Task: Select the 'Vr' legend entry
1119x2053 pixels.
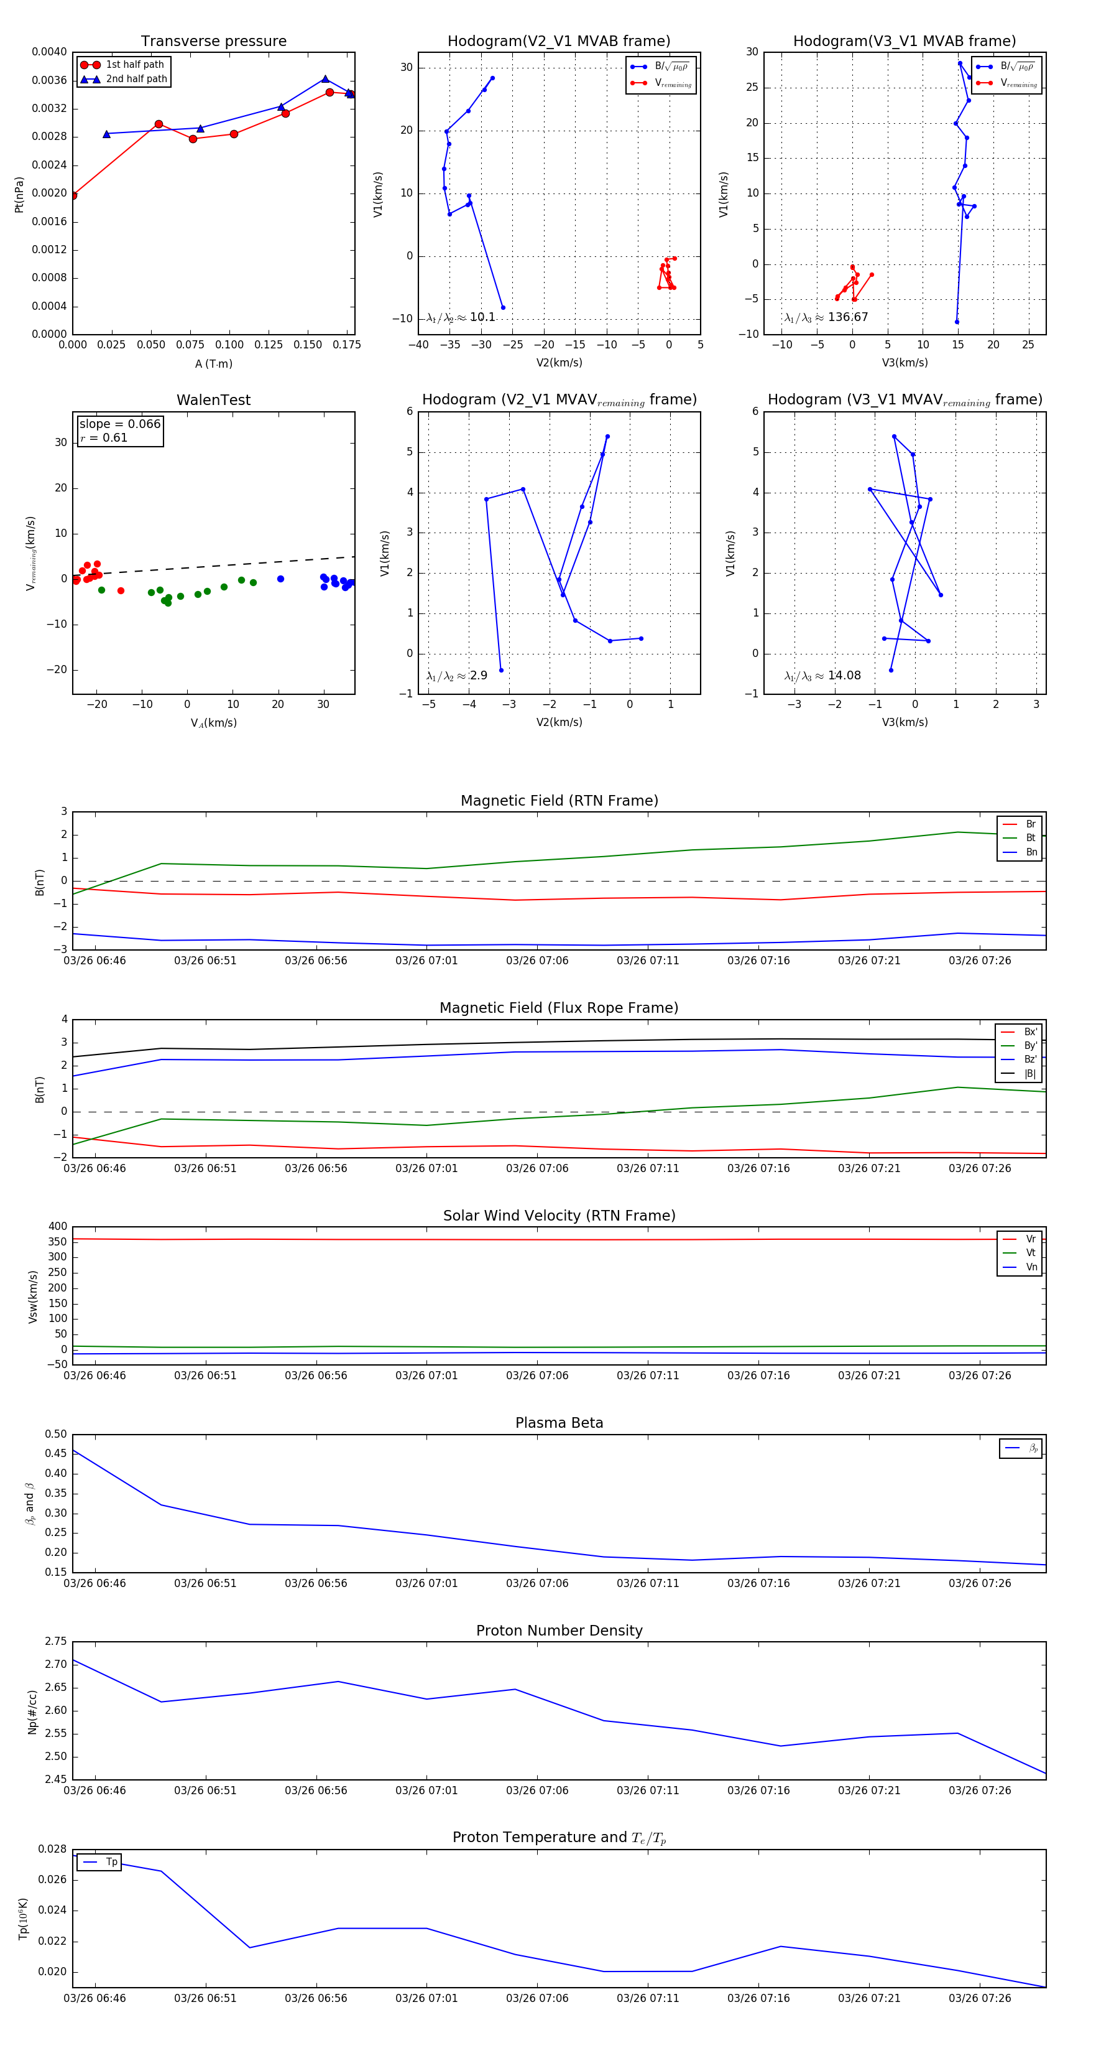Action: coord(1020,1239)
